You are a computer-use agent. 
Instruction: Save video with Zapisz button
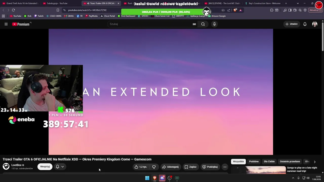191,167
